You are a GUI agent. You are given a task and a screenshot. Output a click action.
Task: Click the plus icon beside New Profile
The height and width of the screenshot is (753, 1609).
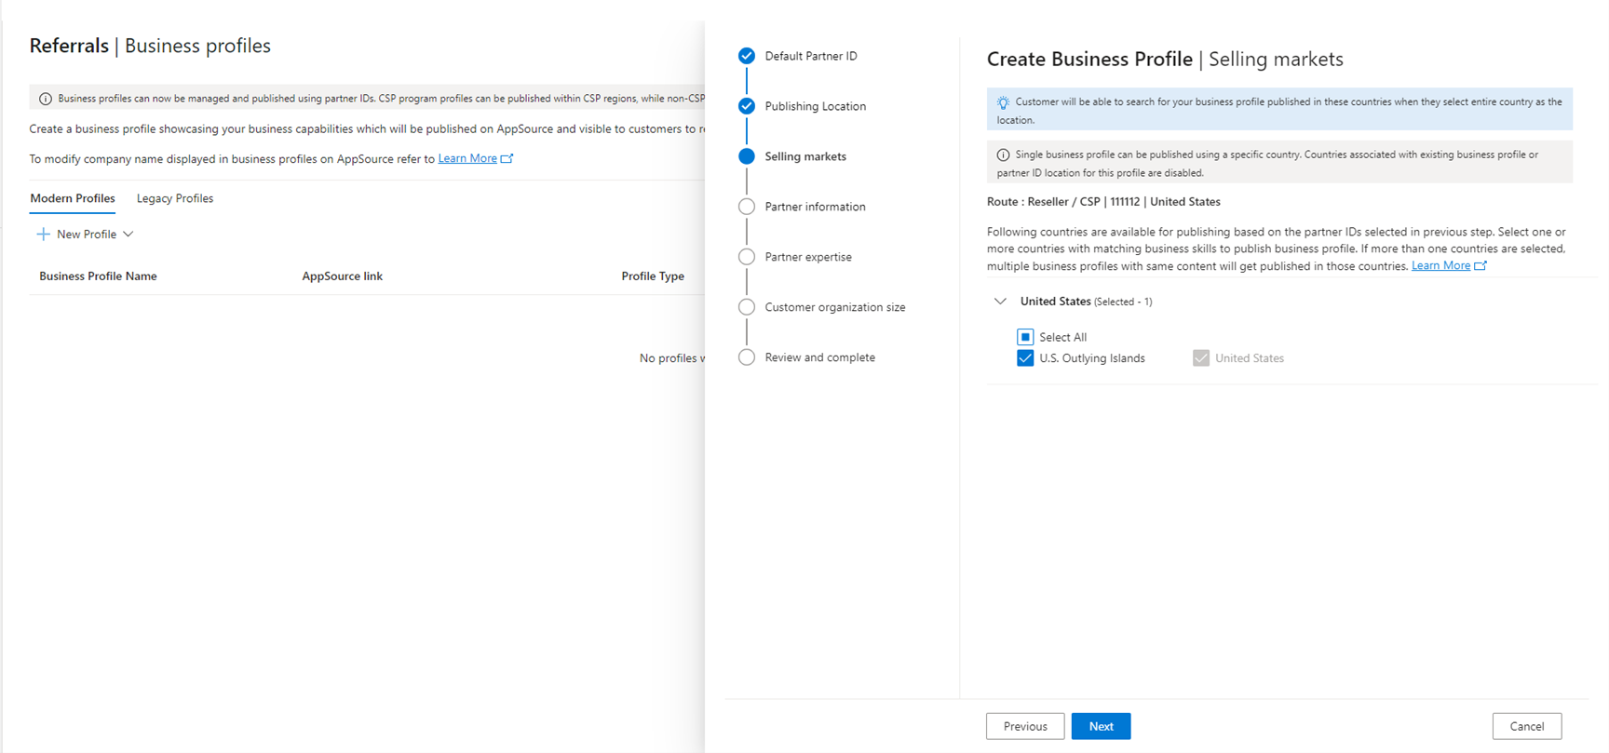[43, 235]
